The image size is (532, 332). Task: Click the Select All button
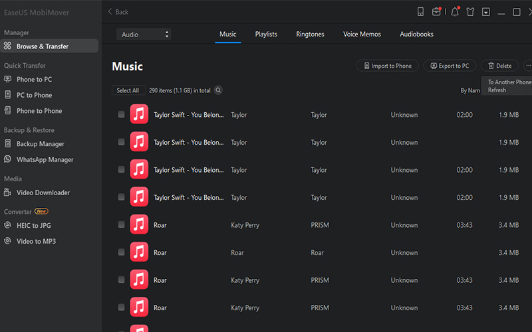[x=128, y=90]
